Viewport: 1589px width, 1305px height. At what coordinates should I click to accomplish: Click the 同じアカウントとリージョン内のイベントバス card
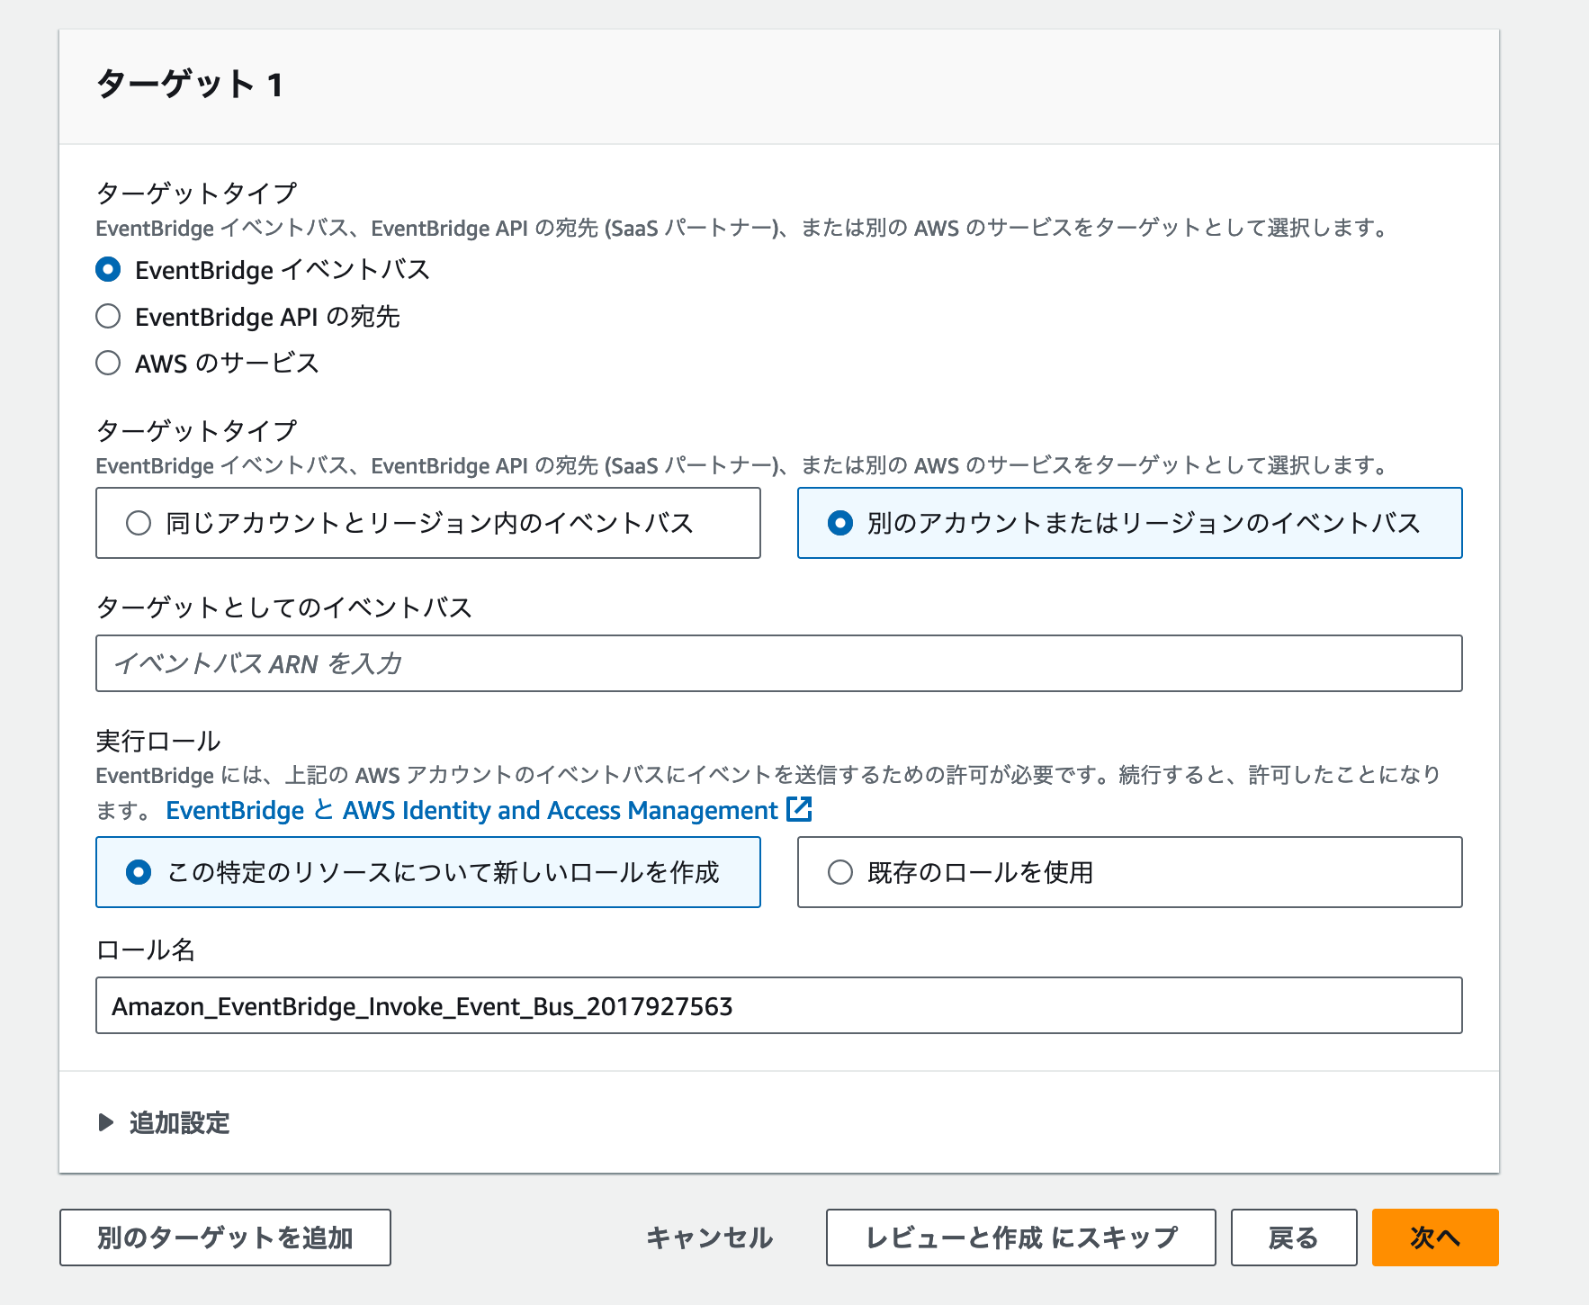click(x=427, y=522)
